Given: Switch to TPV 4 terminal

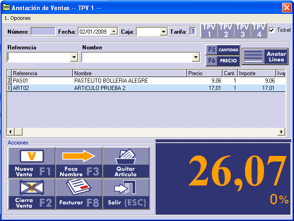Looking at the screenshot, I should click(x=259, y=31).
